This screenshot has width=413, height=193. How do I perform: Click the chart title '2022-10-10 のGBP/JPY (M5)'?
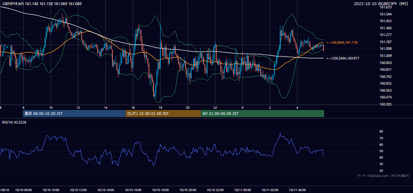point(382,4)
